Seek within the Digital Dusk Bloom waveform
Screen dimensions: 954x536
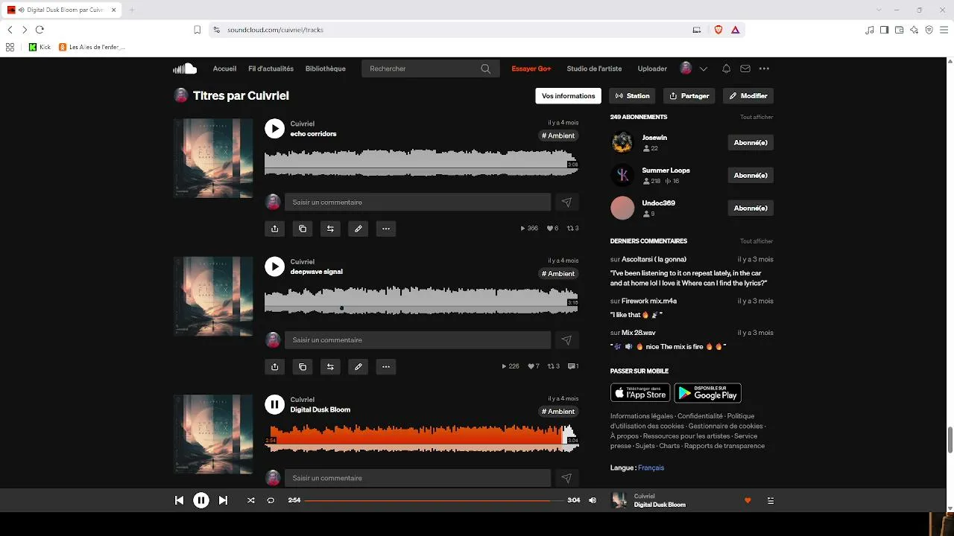(421, 438)
